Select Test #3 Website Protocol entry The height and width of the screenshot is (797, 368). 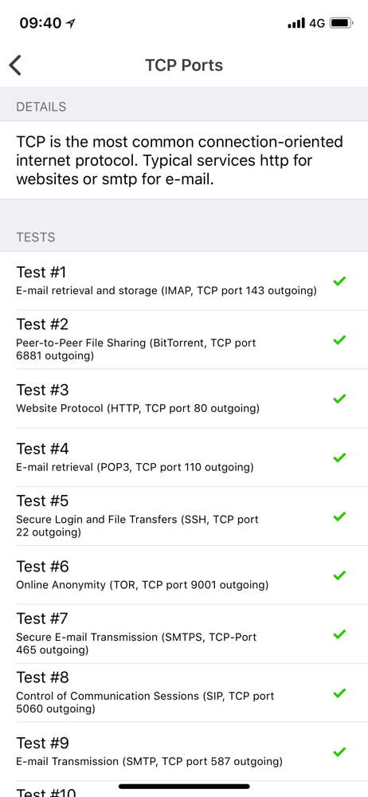pos(184,398)
